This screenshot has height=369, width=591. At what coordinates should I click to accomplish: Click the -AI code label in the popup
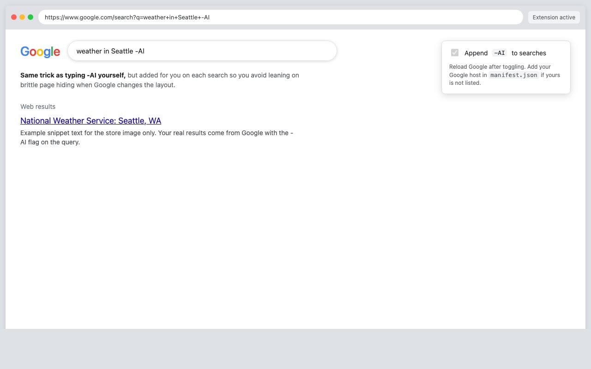point(500,53)
